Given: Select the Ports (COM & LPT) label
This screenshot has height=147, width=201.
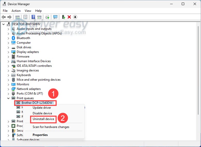Looking at the screenshot, I should coord(30,94).
